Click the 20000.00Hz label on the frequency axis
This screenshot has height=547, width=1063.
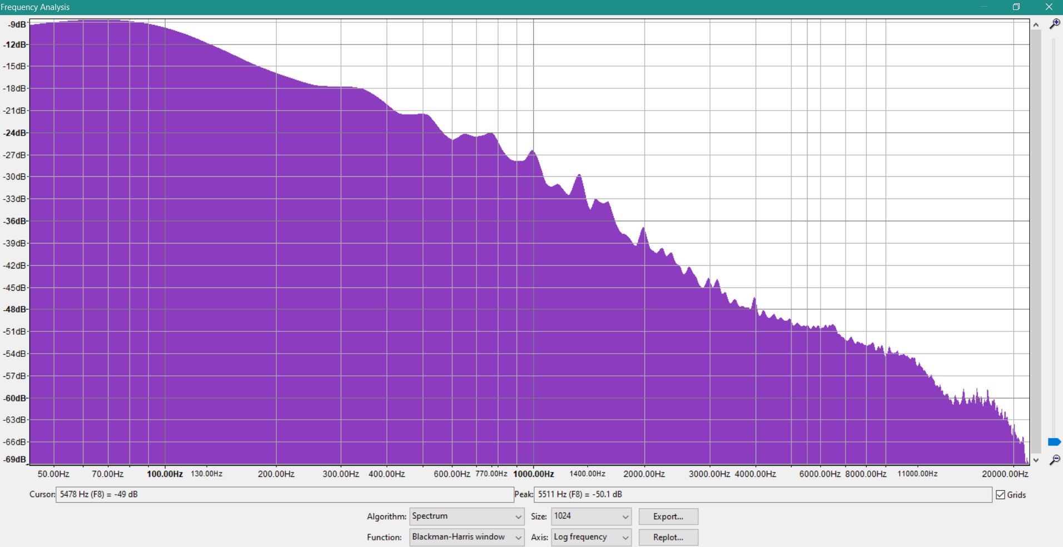tap(1005, 474)
